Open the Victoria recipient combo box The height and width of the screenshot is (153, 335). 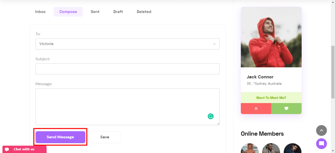click(128, 44)
